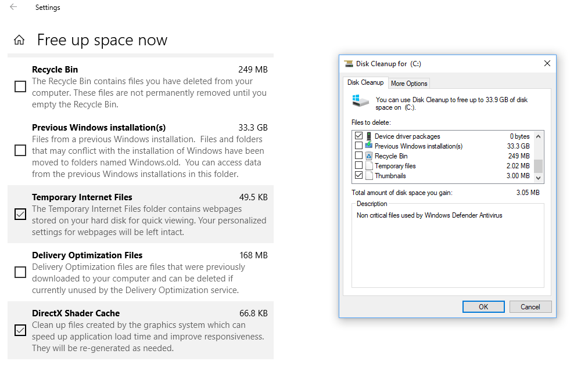Uncheck Thumbnails in Disk Cleanup list
Viewport: 581px width, 390px height.
[358, 175]
